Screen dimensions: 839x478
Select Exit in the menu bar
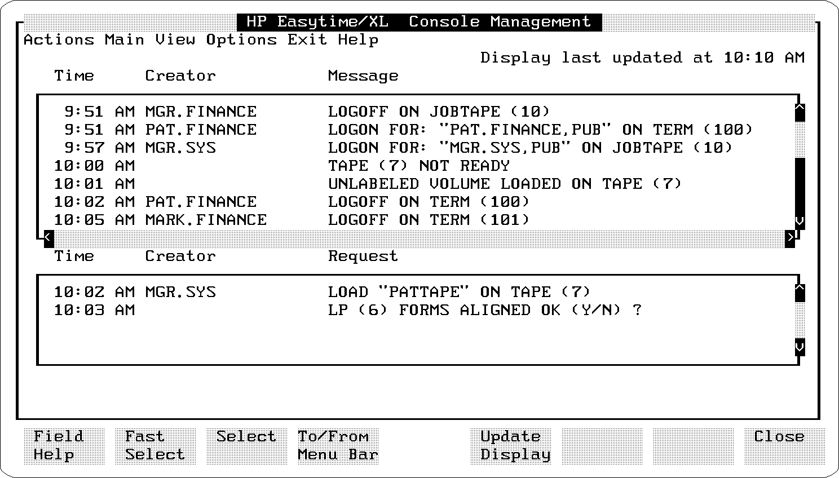[307, 40]
